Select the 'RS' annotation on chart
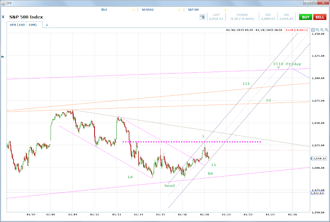Screen dimensions: 330x222 pos(210,173)
